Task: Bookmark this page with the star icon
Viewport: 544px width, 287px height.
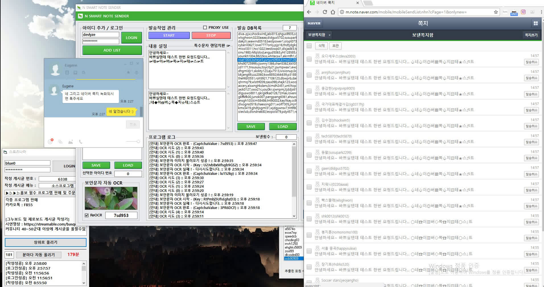Action: [496, 12]
